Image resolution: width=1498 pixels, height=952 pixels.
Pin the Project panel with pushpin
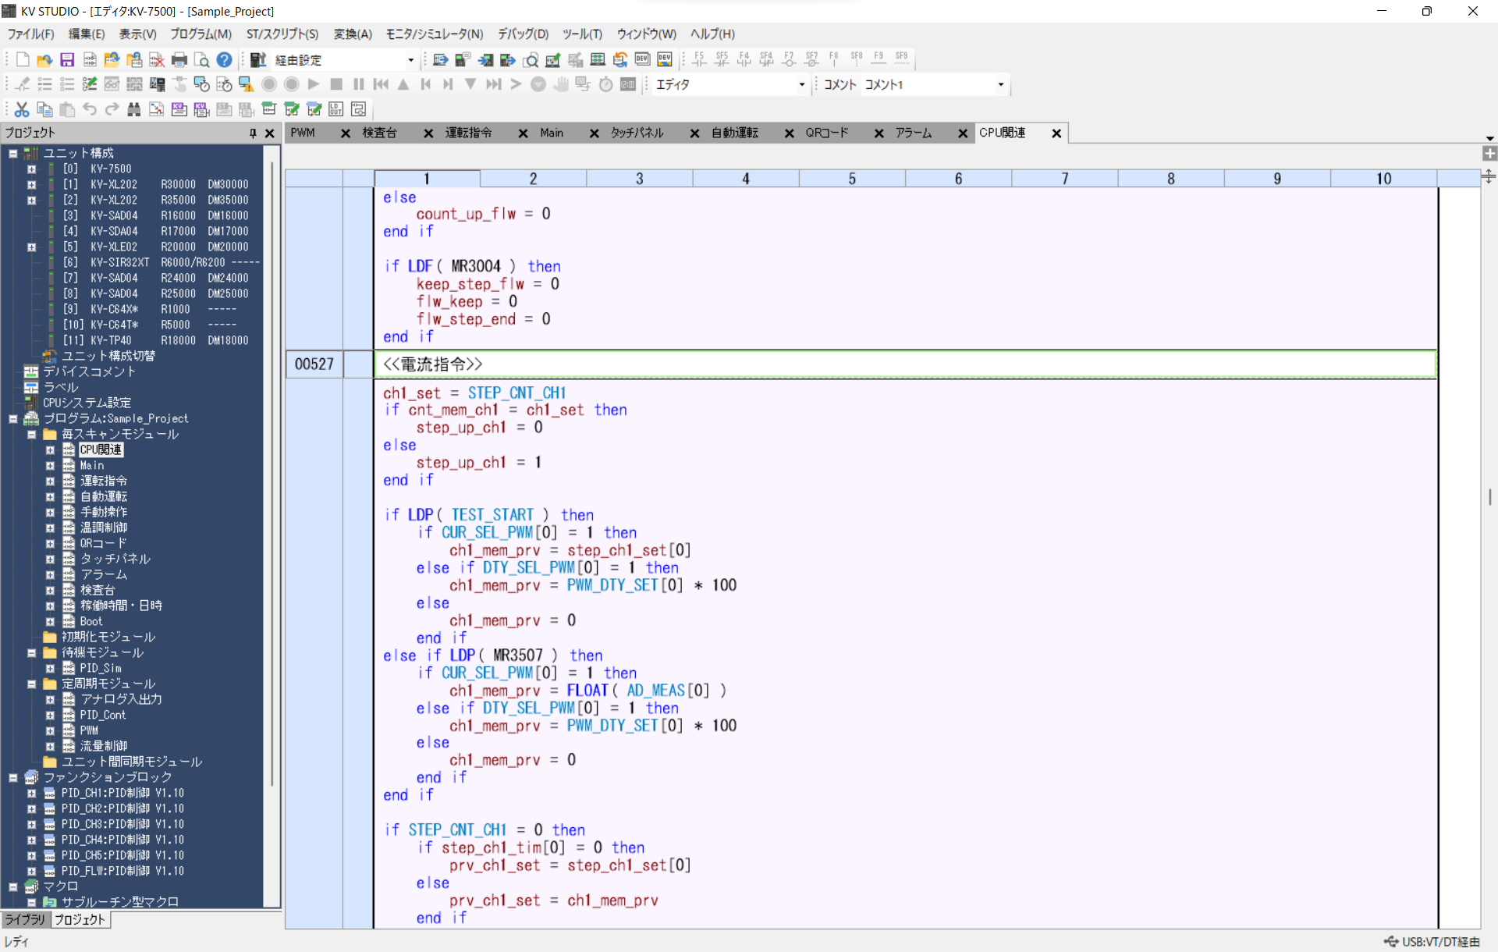click(253, 133)
